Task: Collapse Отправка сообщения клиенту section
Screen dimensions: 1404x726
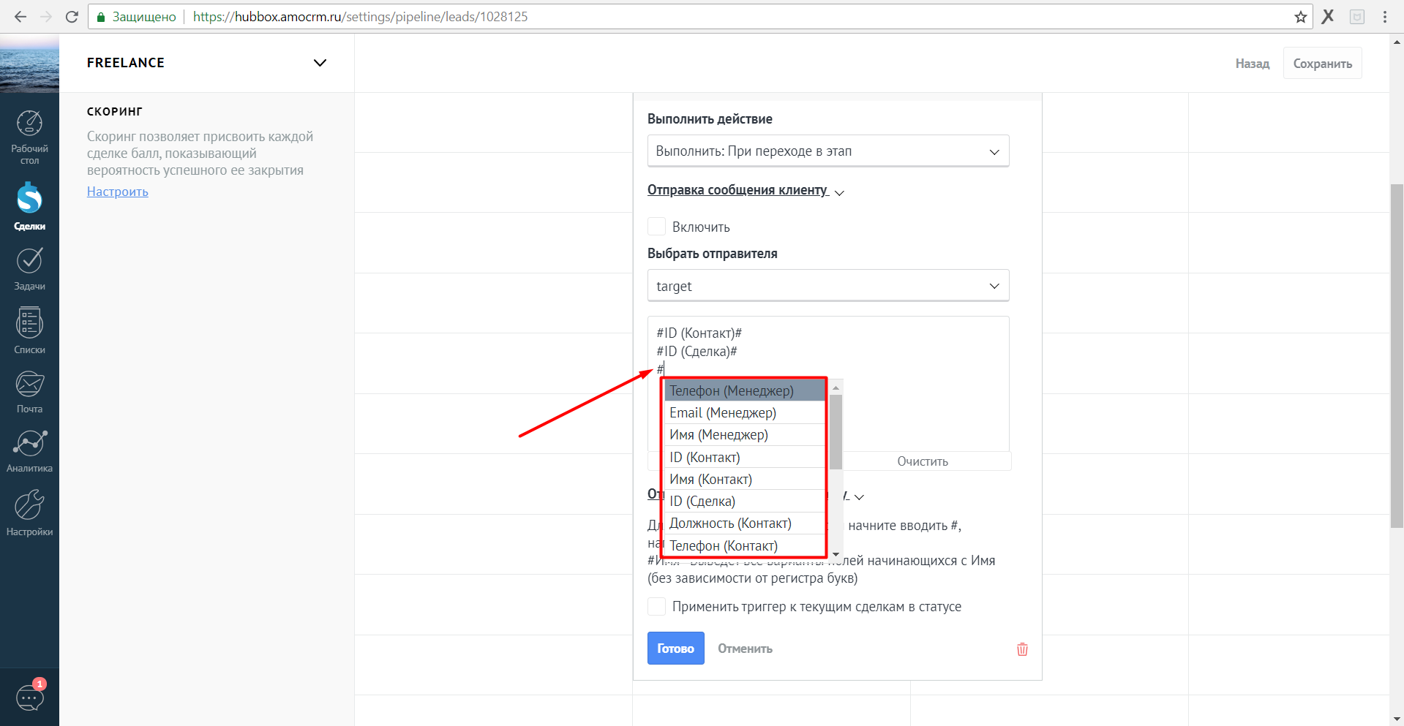Action: [x=746, y=190]
